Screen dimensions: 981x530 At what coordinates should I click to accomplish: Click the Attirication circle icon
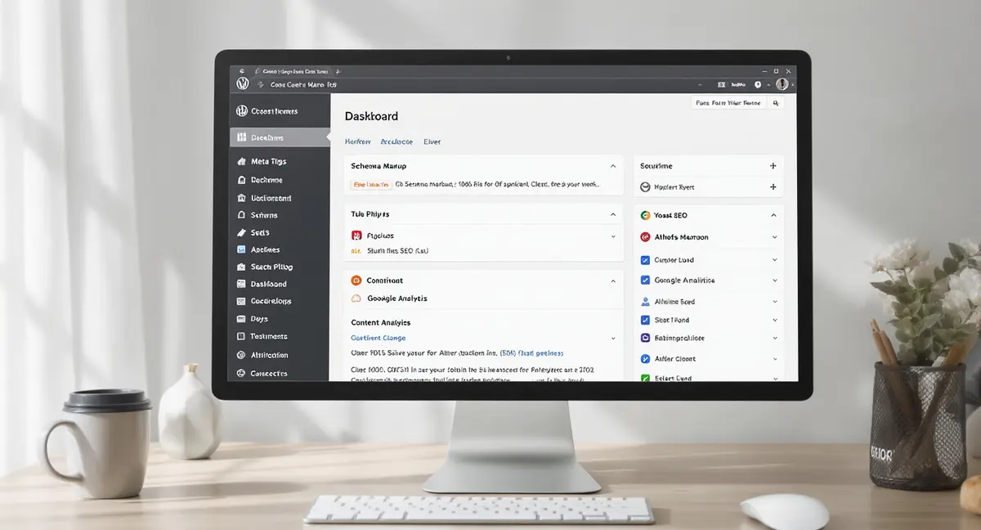pos(242,355)
